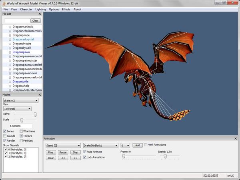Uncheck Lock Animations

[85, 157]
